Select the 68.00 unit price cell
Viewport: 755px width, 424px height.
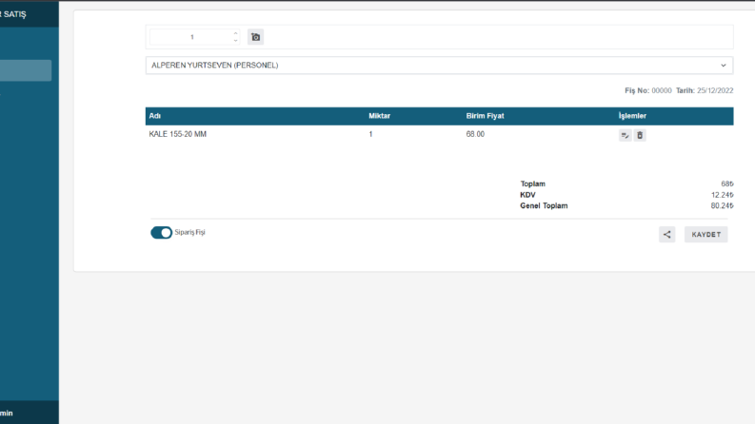(475, 134)
